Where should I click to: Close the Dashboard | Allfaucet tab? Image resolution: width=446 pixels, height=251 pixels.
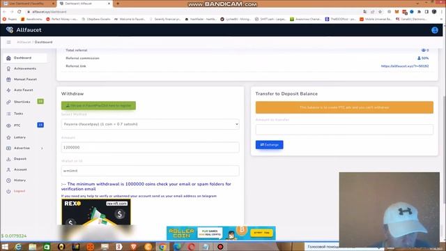click(109, 3)
